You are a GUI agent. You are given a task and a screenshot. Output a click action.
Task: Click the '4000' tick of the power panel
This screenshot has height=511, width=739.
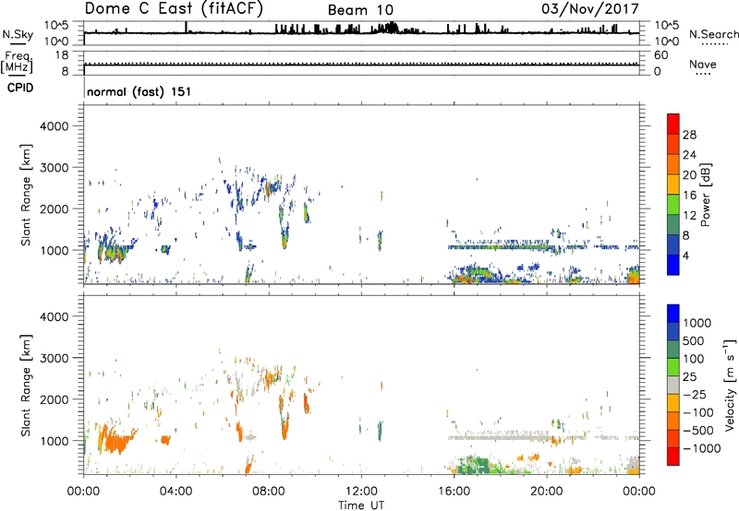click(55, 126)
